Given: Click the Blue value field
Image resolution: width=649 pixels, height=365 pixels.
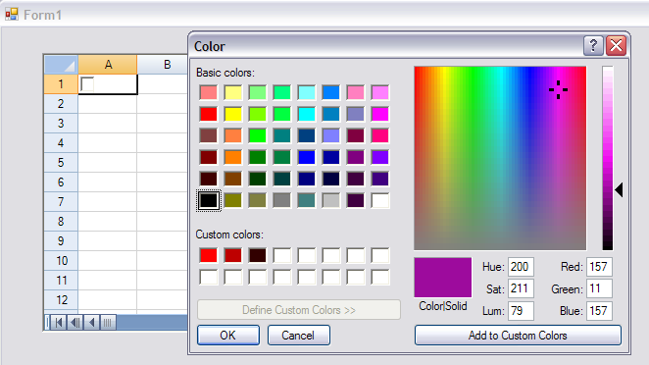Looking at the screenshot, I should tap(599, 311).
